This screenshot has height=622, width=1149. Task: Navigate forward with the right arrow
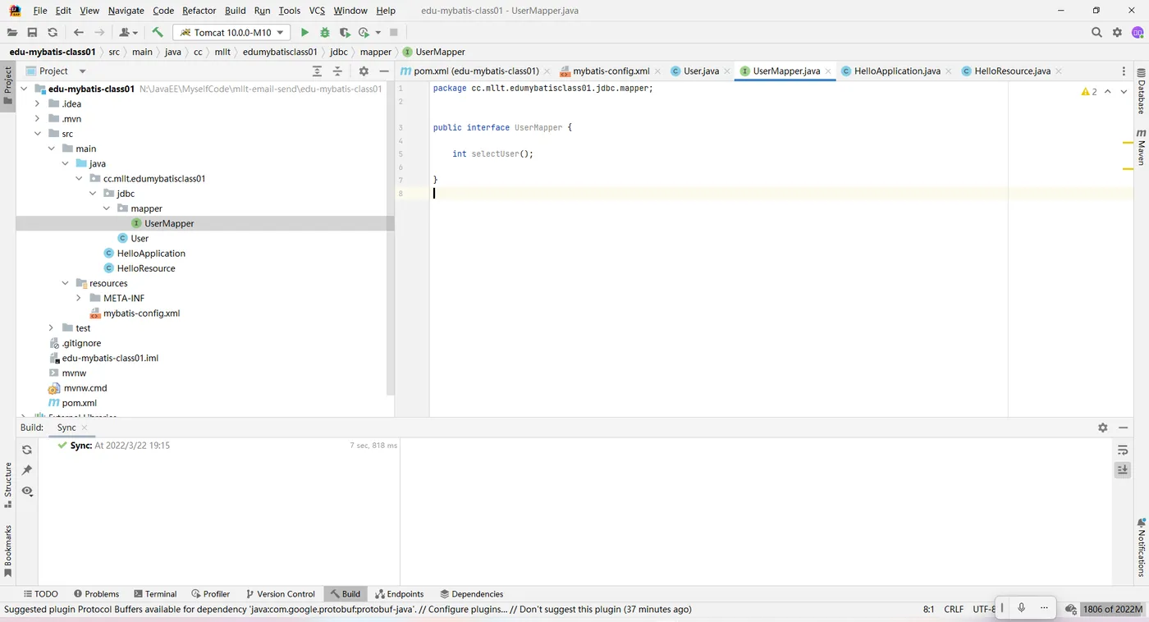click(99, 32)
